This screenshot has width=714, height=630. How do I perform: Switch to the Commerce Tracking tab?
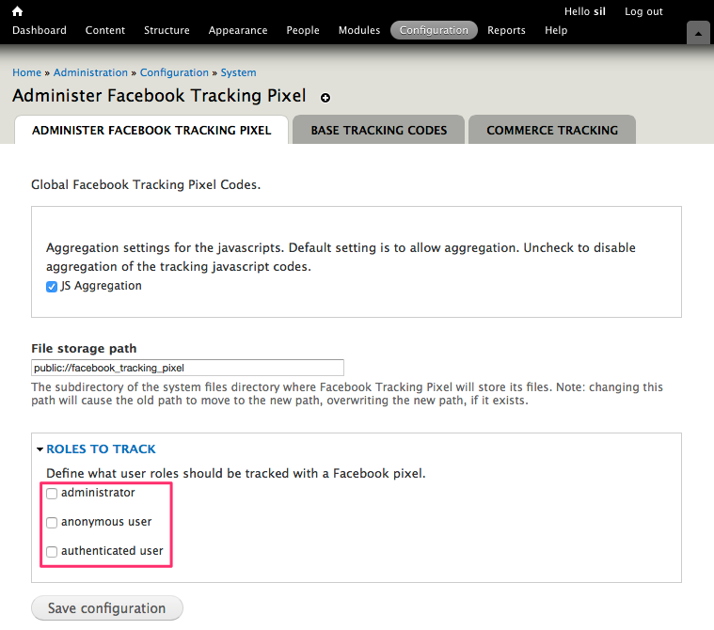click(x=552, y=130)
